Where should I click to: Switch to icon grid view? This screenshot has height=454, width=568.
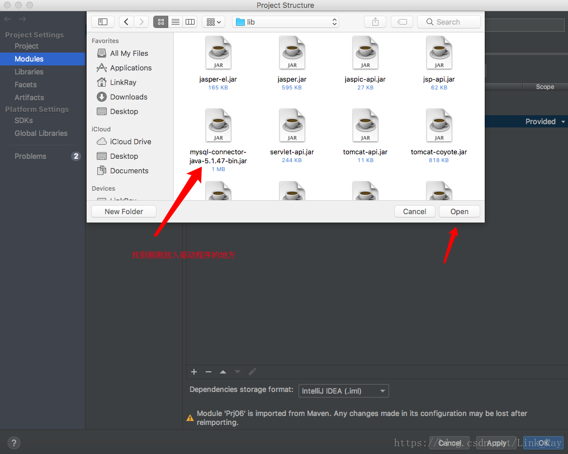pos(161,22)
